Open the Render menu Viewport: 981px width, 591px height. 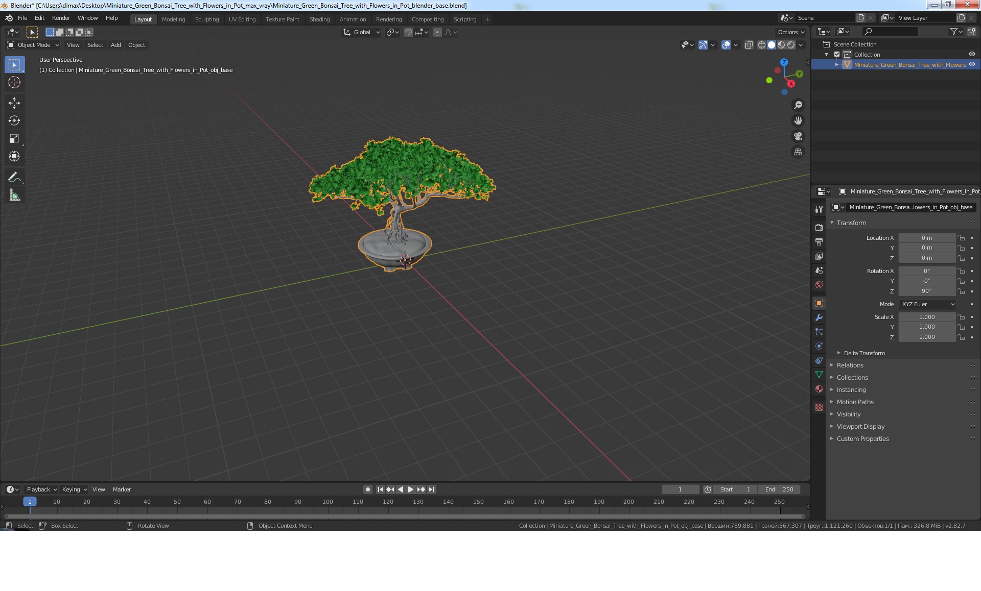pos(61,18)
